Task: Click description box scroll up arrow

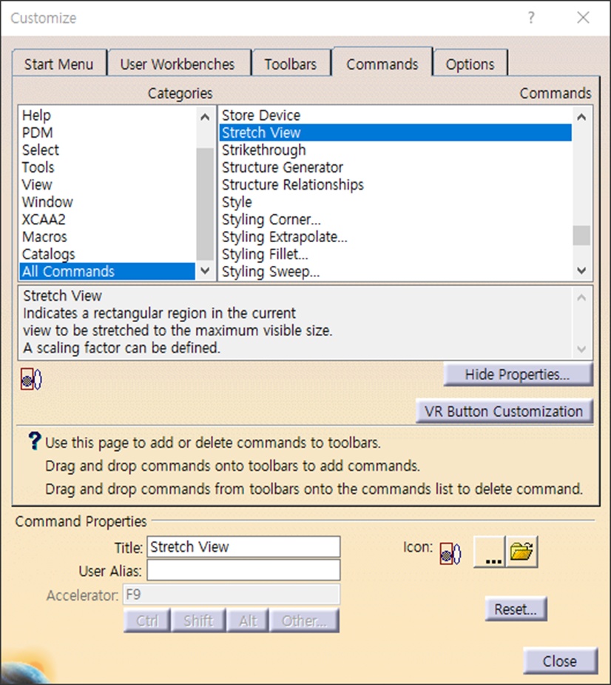Action: coord(581,298)
